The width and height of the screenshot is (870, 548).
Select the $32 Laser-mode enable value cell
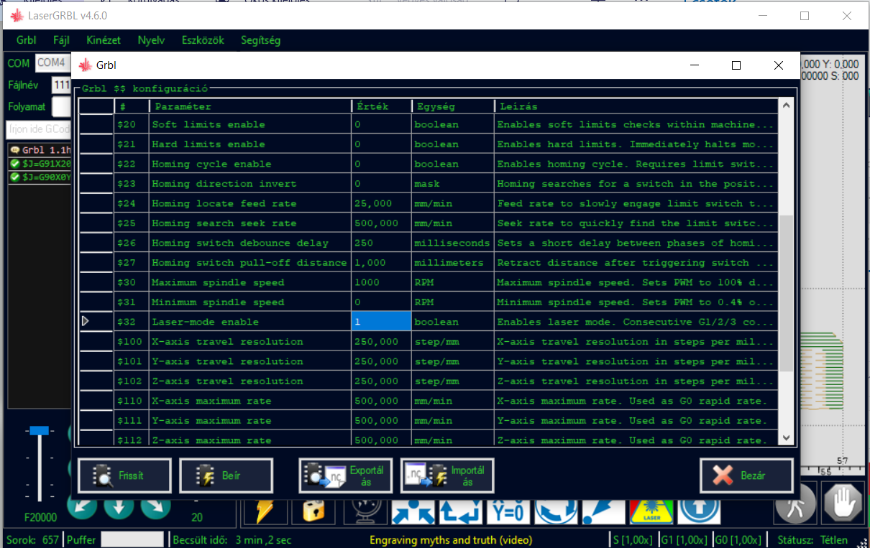[x=381, y=322]
